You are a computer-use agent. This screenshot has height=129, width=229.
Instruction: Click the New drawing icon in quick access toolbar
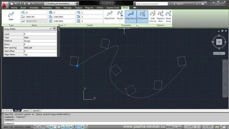(x=12, y=4)
